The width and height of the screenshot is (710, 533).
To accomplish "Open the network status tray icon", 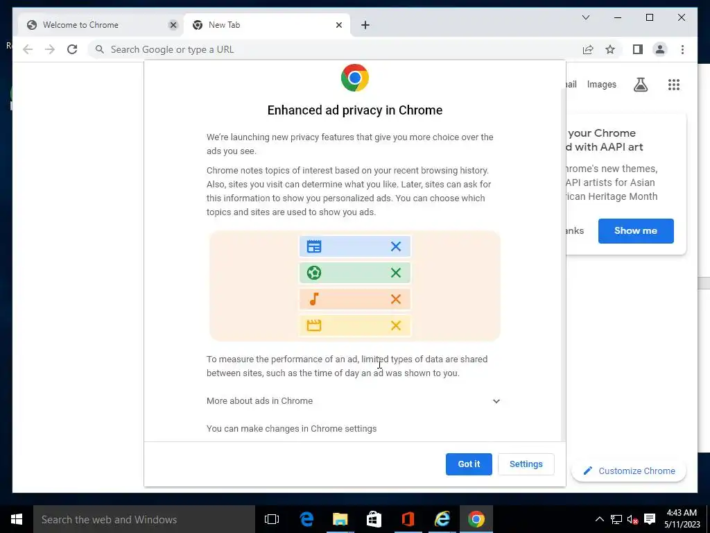I will pos(616,519).
